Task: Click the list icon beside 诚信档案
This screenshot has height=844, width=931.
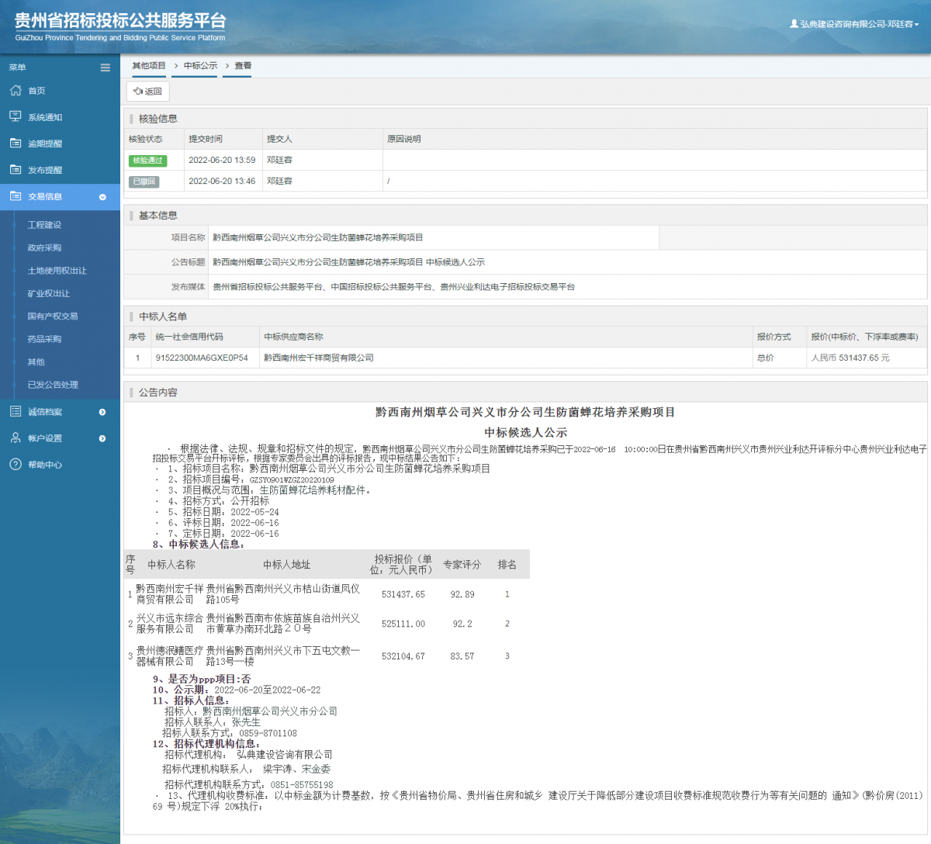Action: (16, 411)
